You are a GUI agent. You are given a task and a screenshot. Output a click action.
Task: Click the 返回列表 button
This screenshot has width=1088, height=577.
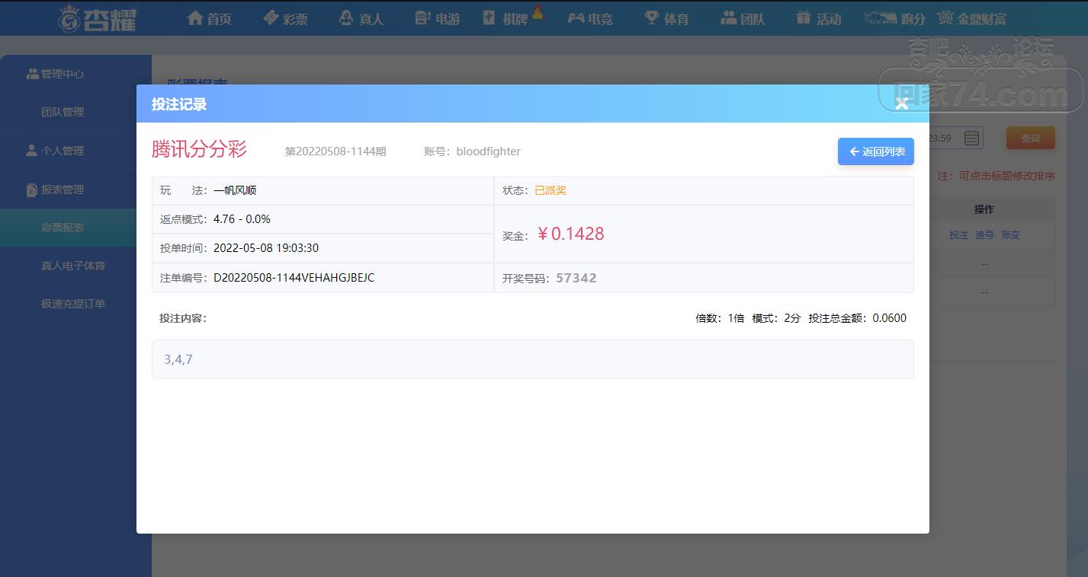pyautogui.click(x=875, y=151)
